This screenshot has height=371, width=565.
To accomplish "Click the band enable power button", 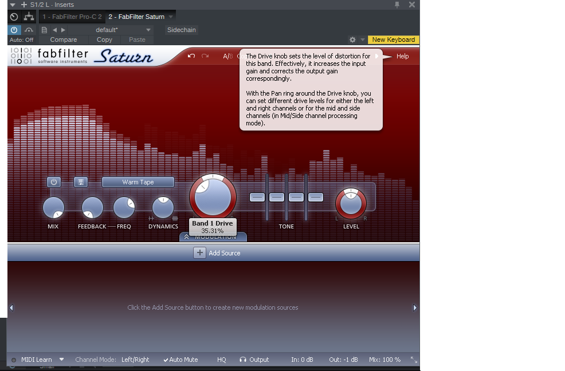I will click(x=54, y=182).
